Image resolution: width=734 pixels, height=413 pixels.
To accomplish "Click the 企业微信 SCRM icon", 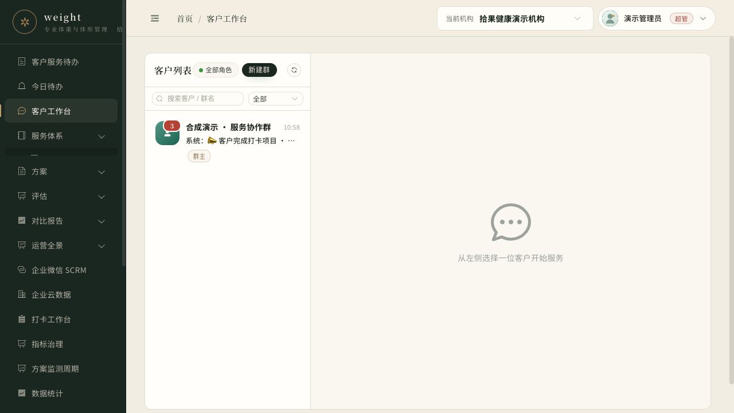I will pyautogui.click(x=22, y=270).
